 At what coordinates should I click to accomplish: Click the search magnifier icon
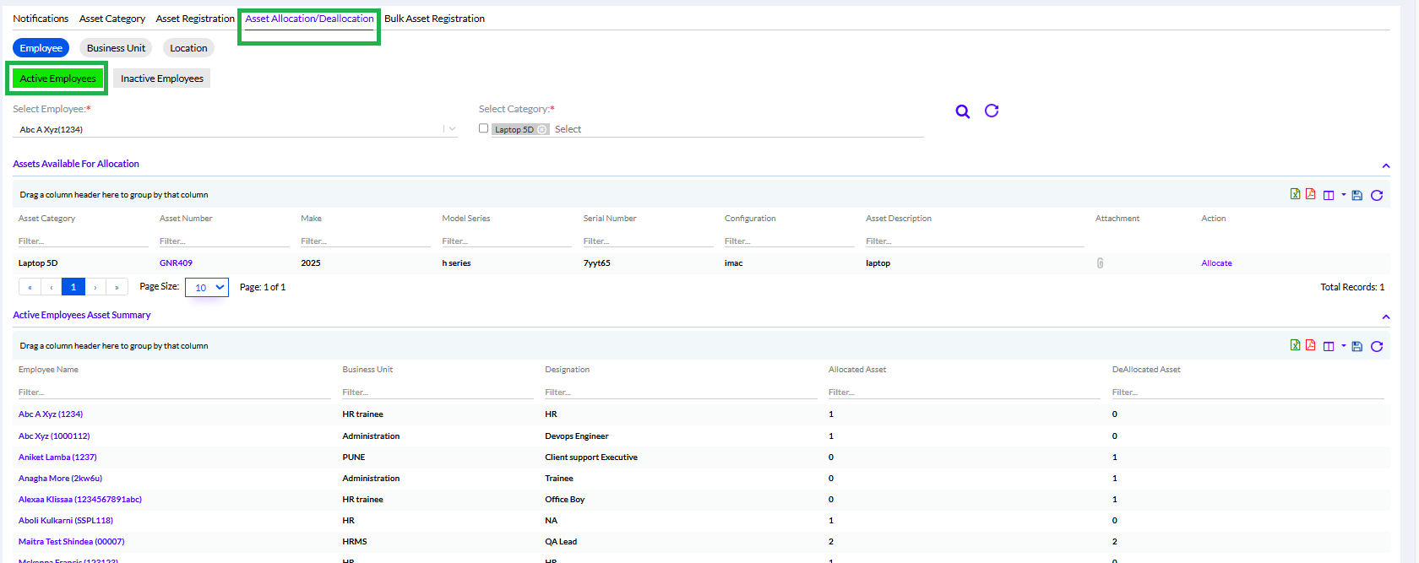pyautogui.click(x=962, y=111)
